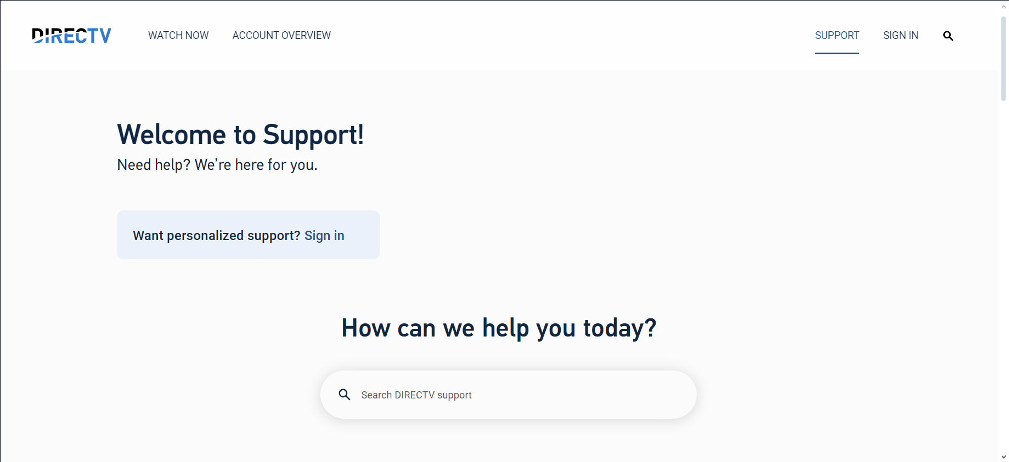
Task: Open search via the header magnifier icon
Action: coord(948,36)
